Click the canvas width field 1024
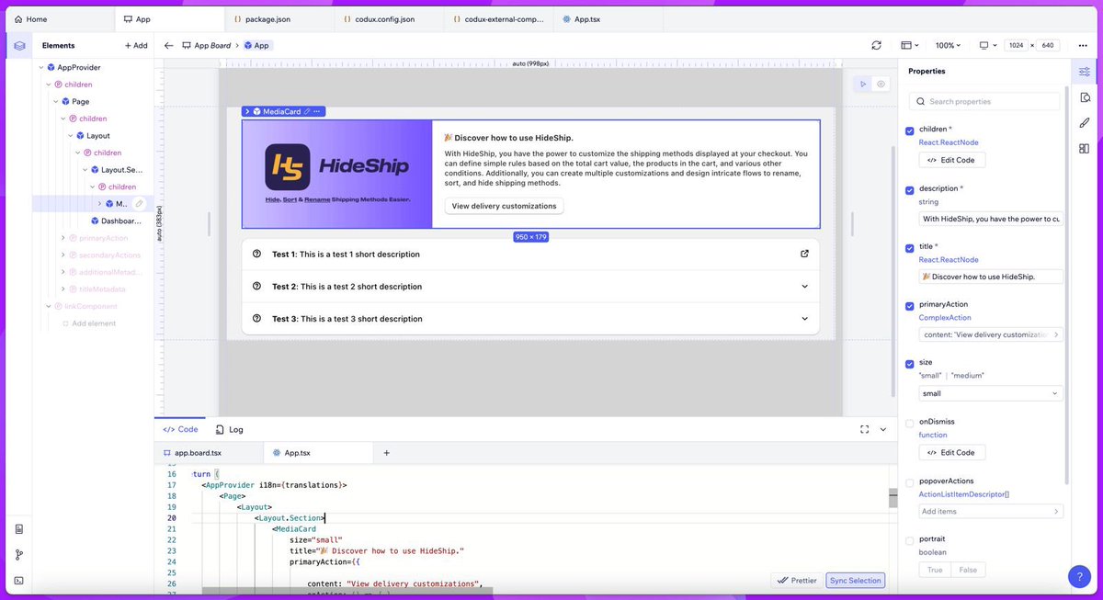1103x600 pixels. coord(1016,45)
